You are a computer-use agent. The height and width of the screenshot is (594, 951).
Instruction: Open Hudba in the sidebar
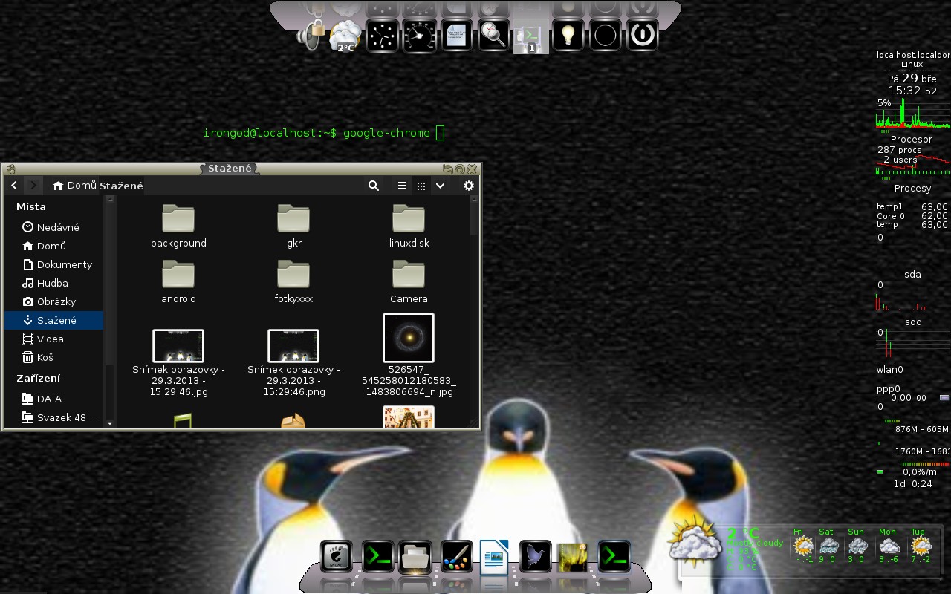(53, 283)
